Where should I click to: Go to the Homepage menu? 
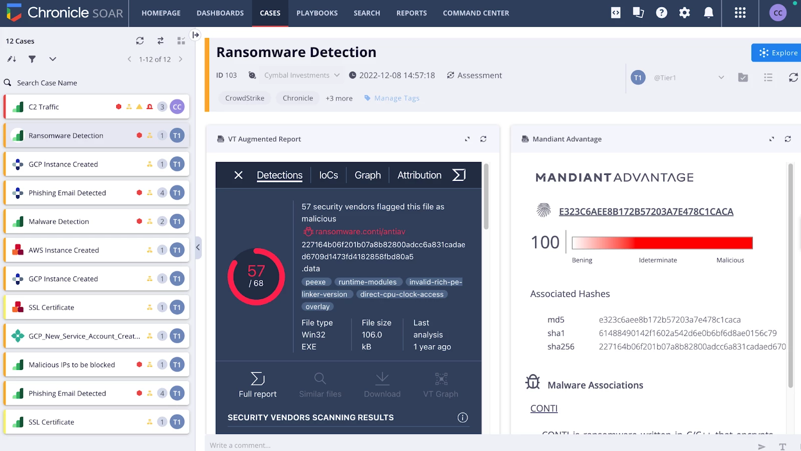(x=161, y=13)
